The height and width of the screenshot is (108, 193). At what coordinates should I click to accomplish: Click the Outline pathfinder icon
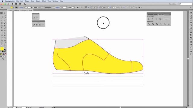(165, 24)
